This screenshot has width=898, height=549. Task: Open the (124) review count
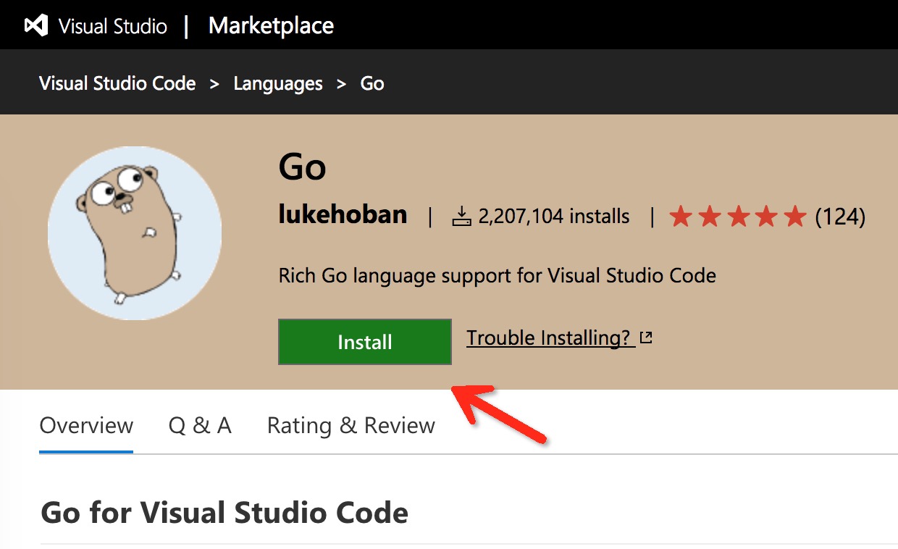pyautogui.click(x=840, y=216)
